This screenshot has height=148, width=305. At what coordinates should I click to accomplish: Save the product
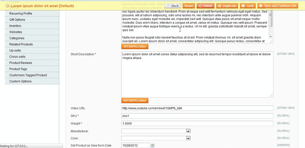coord(248,6)
